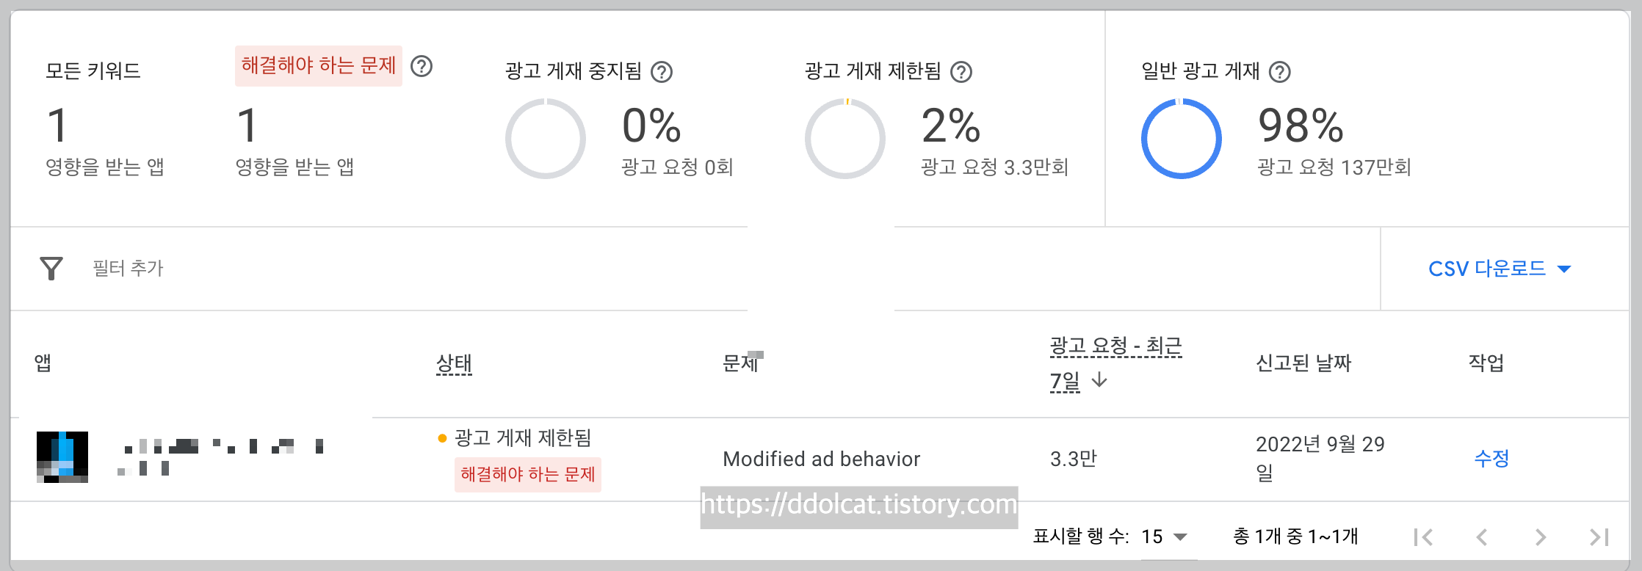Click the 수정 link in the app row
This screenshot has width=1642, height=571.
[x=1491, y=459]
